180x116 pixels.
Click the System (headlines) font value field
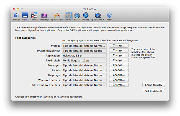click(84, 51)
